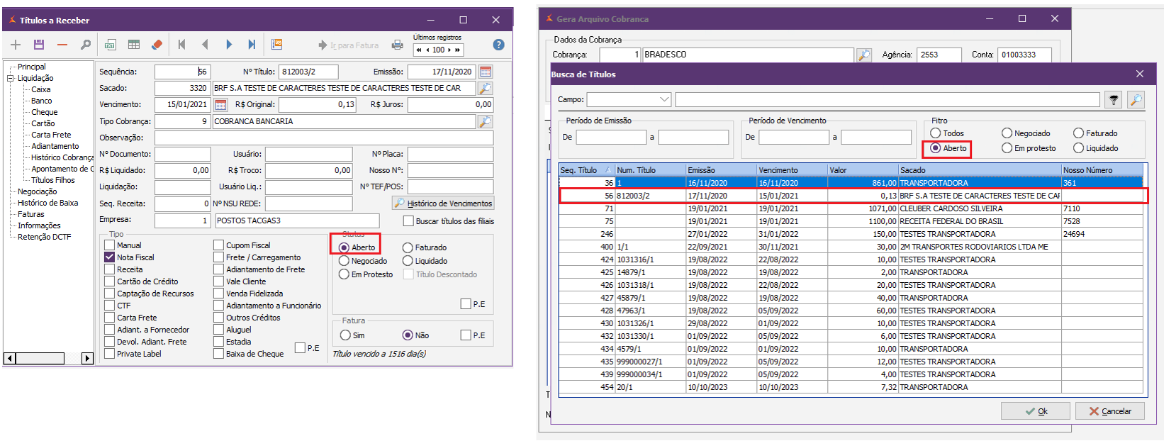Select Negociação in the left tree

(x=37, y=191)
